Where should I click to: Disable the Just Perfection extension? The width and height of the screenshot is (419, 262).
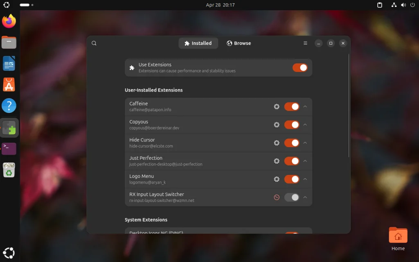(291, 161)
